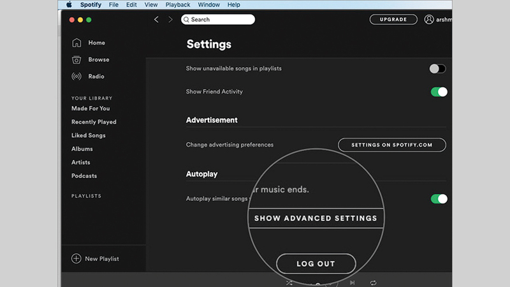The width and height of the screenshot is (510, 287).
Task: Go forward with the right arrow
Action: (x=170, y=20)
